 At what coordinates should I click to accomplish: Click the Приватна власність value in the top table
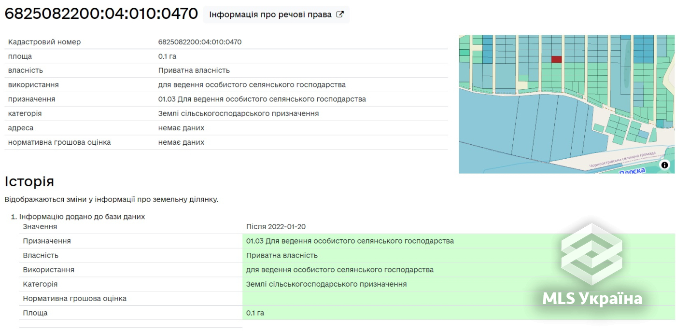click(x=194, y=70)
